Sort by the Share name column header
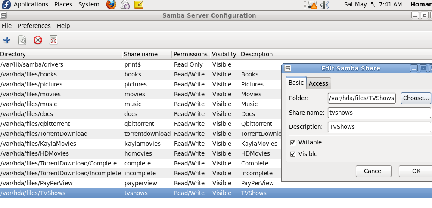The height and width of the screenshot is (208, 432). [147, 55]
